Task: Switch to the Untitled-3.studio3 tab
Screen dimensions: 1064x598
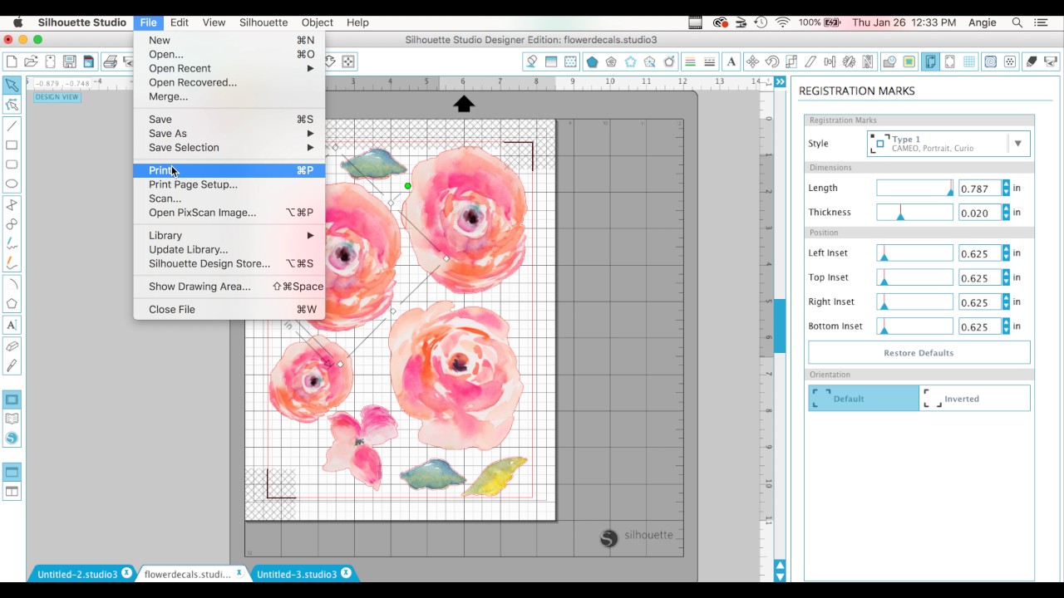Action: [x=299, y=573]
